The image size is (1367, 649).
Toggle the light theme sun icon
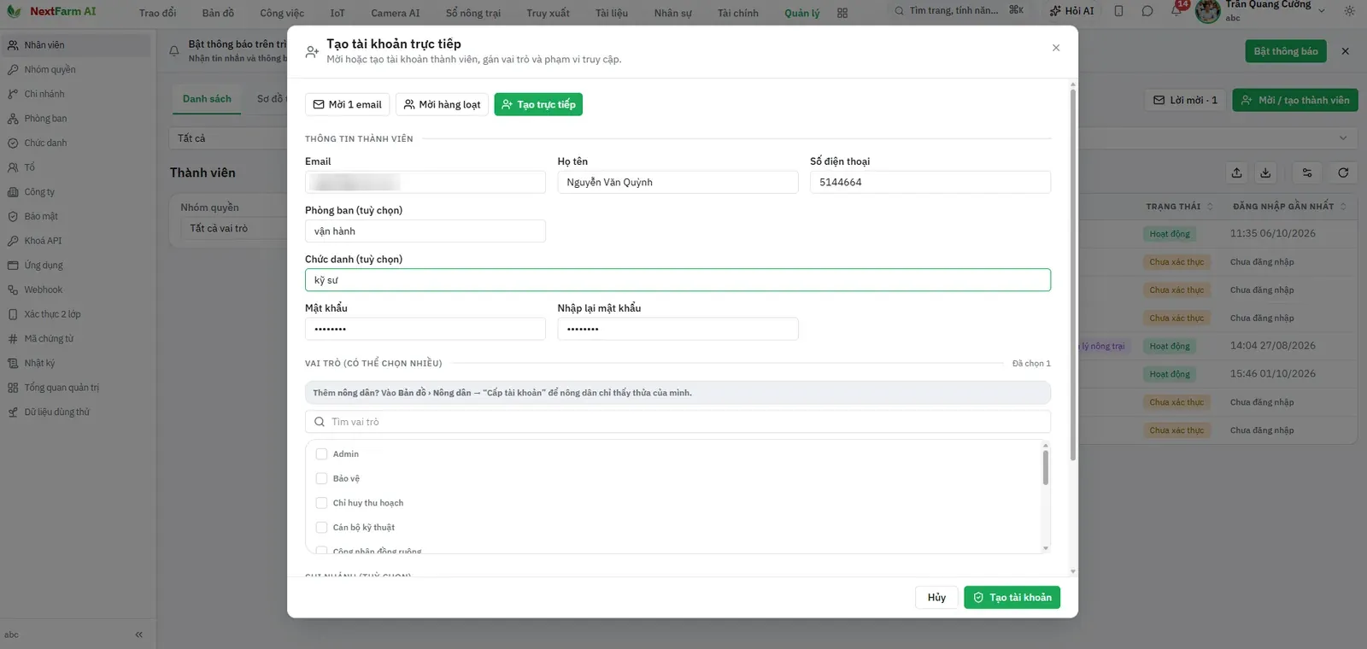1349,11
